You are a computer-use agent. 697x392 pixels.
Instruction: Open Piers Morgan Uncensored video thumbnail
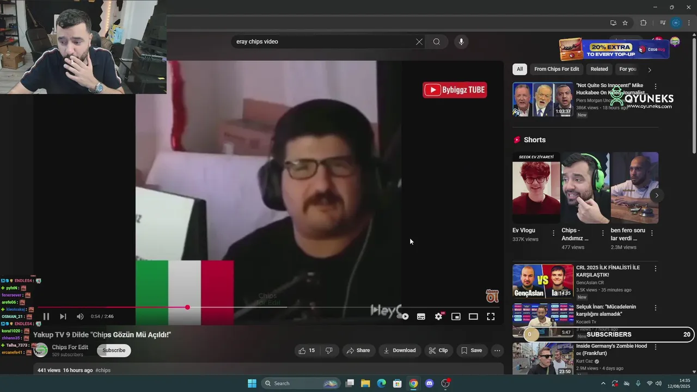pos(543,99)
